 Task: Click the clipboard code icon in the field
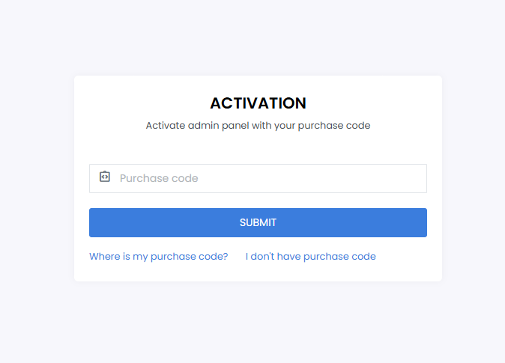click(x=105, y=177)
